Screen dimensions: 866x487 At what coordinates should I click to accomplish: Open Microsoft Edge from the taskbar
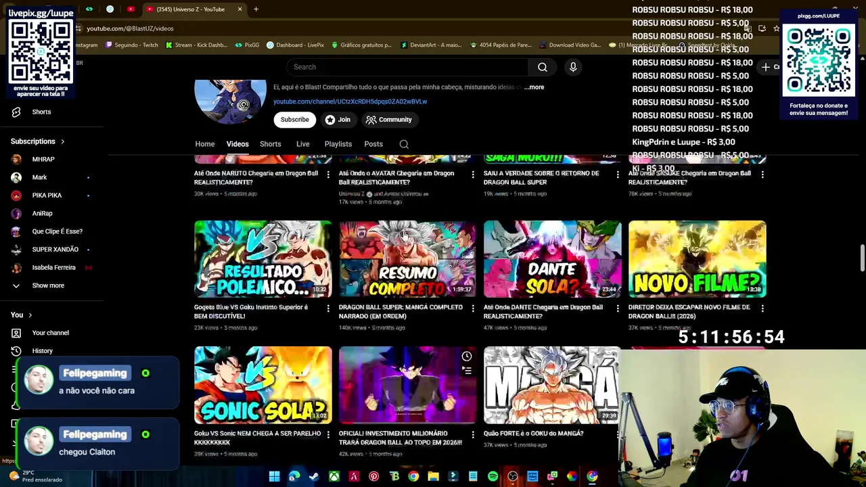pyautogui.click(x=294, y=476)
